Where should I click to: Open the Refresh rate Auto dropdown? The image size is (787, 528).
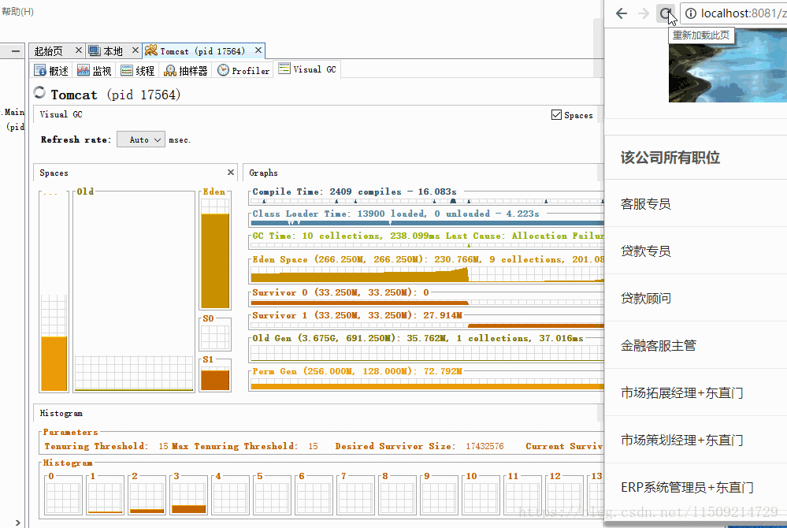click(x=141, y=139)
